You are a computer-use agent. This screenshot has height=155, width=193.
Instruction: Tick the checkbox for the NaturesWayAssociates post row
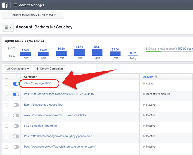pos(6,94)
